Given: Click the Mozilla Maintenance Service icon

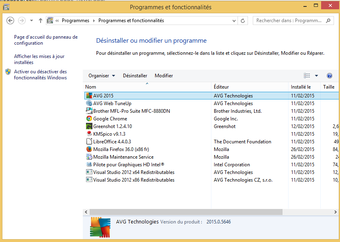Looking at the screenshot, I should tap(89, 157).
